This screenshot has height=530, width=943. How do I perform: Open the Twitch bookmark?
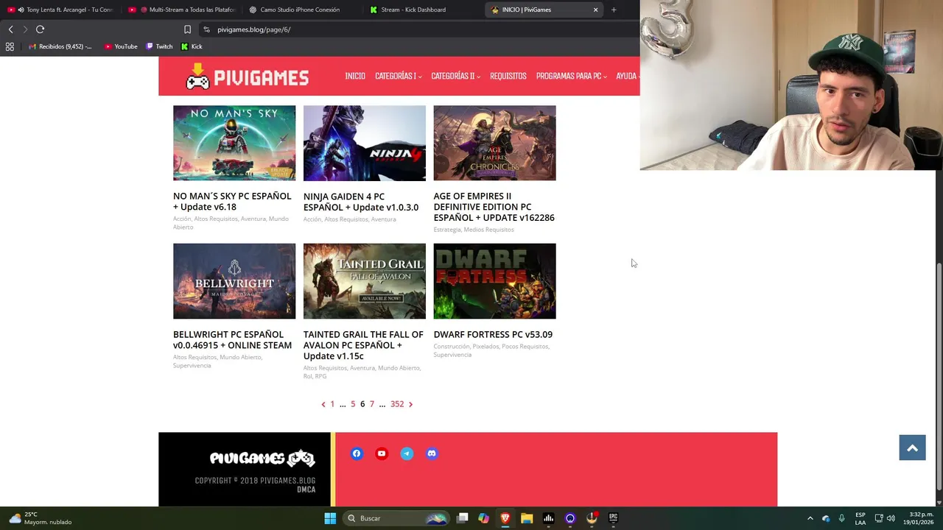pyautogui.click(x=159, y=46)
